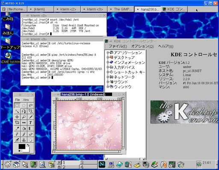Screen dimensions: 219x170
Task: Launch Netscape N icon in panel
Action: 102,164
